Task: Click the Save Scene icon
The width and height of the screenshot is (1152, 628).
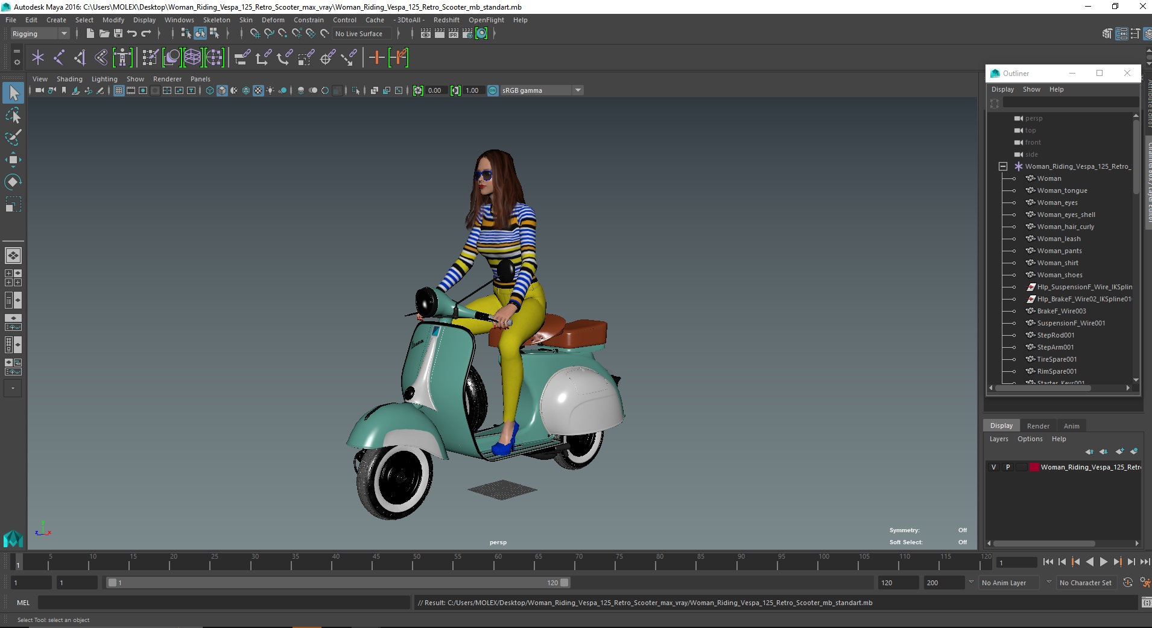Action: pos(118,34)
